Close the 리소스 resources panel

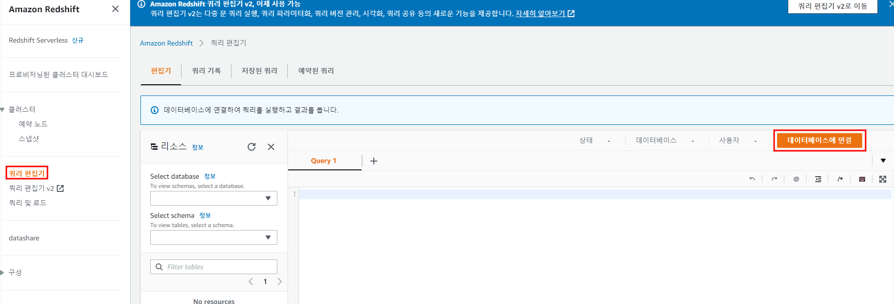271,147
